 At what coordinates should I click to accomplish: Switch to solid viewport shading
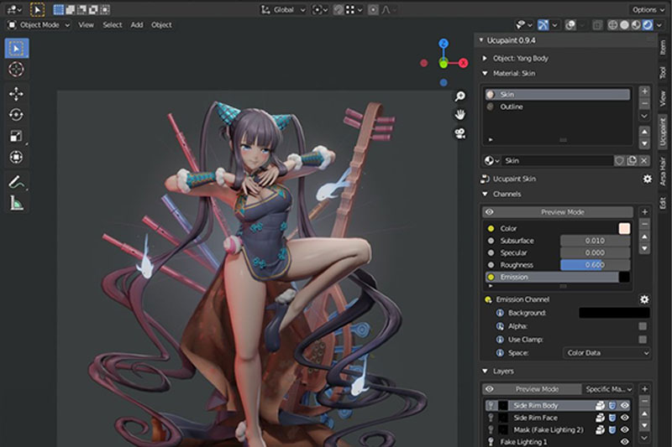tap(624, 25)
